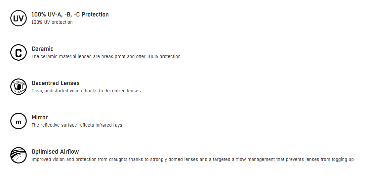Click the Decentred Lenses icon

click(19, 87)
